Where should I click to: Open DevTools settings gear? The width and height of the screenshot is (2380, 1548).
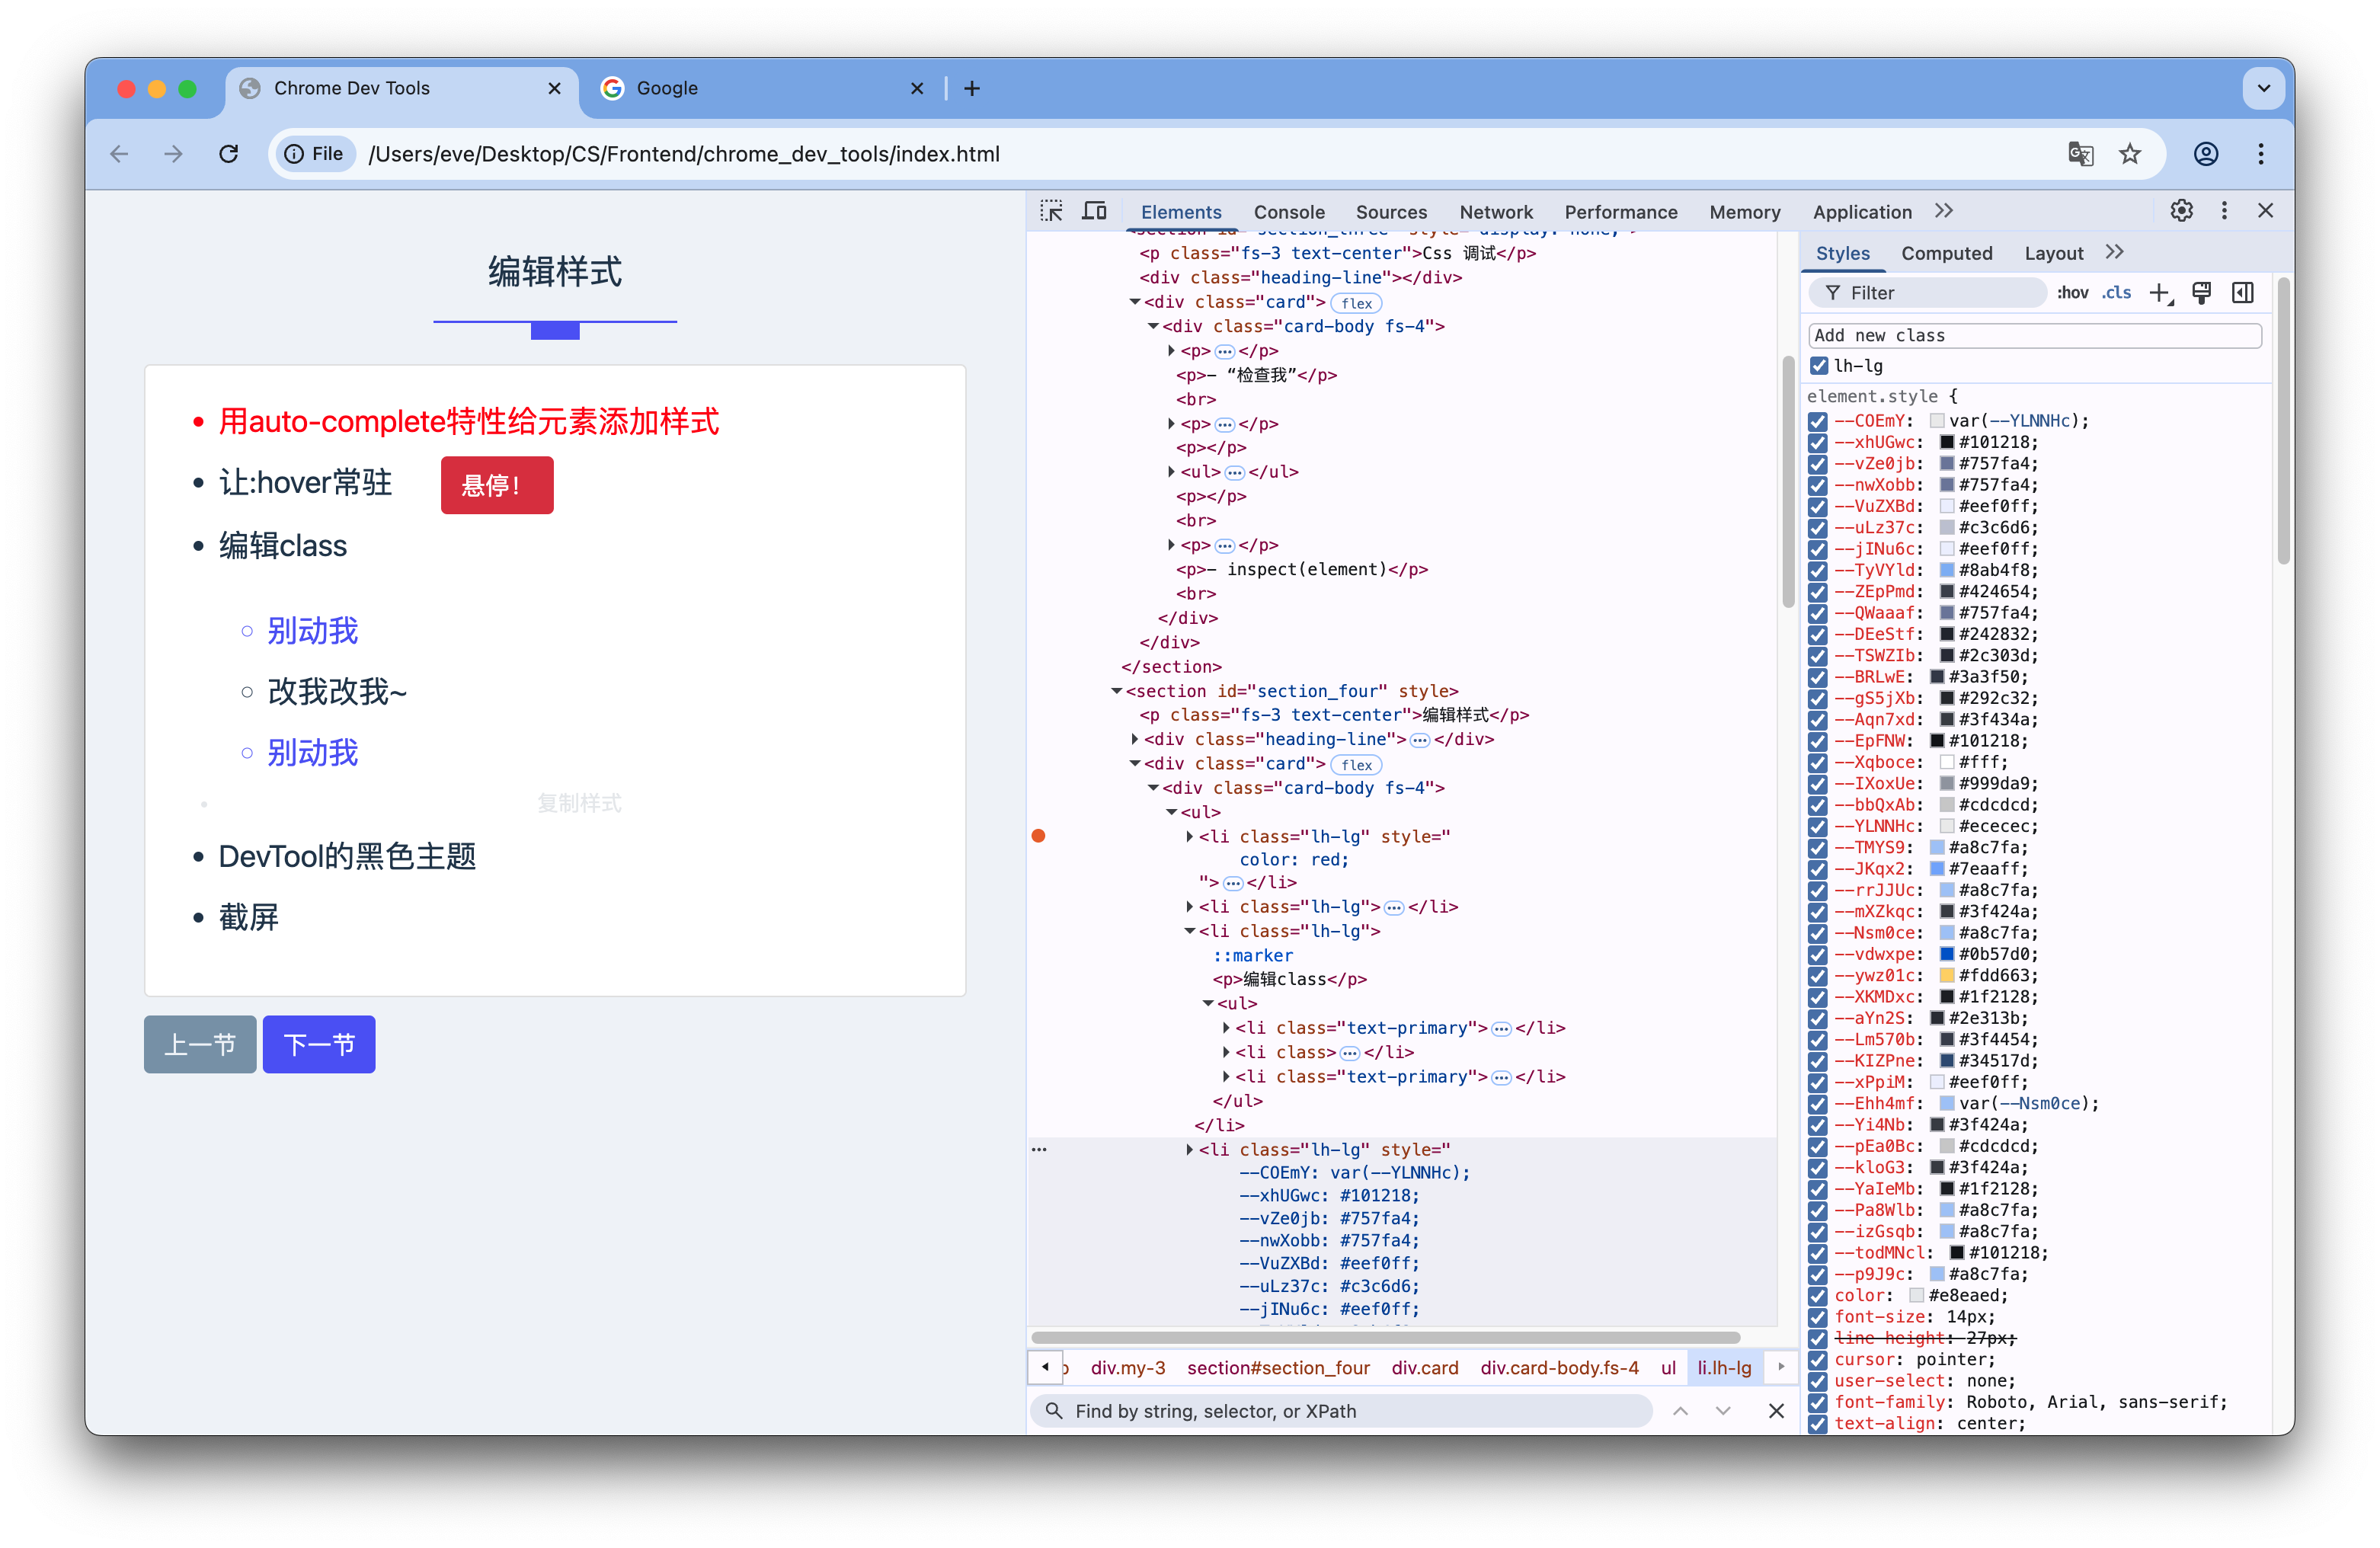(2181, 211)
